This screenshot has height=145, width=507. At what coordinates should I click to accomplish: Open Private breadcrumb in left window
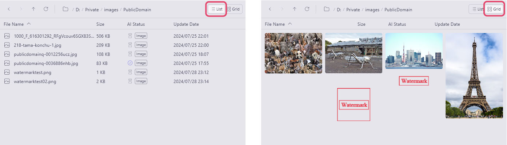point(92,9)
